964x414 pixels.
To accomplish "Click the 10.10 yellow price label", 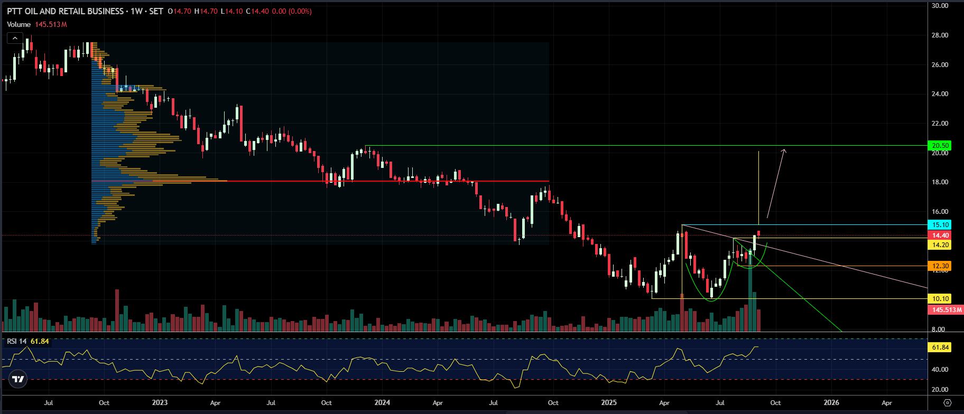I will (x=940, y=299).
